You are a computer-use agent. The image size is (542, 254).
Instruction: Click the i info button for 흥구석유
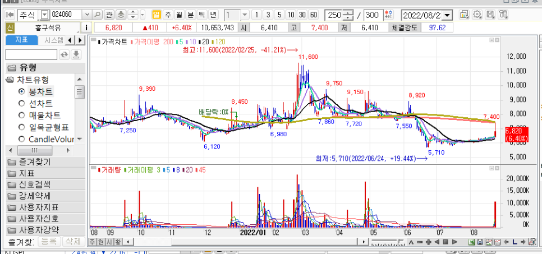point(86,27)
